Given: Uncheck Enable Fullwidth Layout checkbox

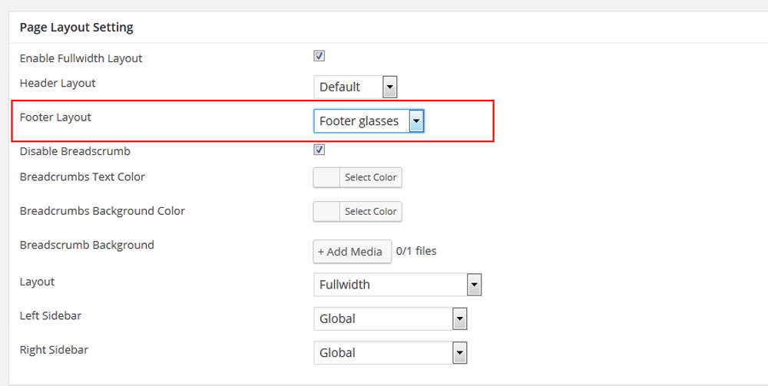Looking at the screenshot, I should [319, 56].
